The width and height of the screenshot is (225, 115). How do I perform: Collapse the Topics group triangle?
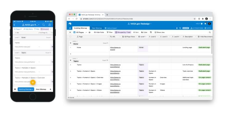point(71,61)
